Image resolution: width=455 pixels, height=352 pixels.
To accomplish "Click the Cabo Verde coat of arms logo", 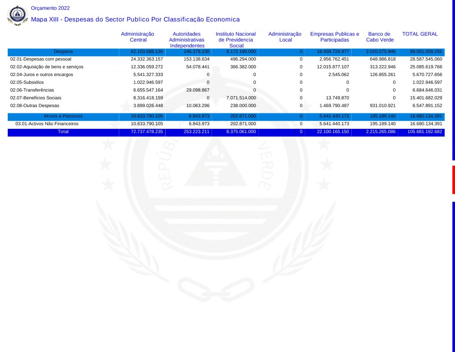I will click(17, 15).
